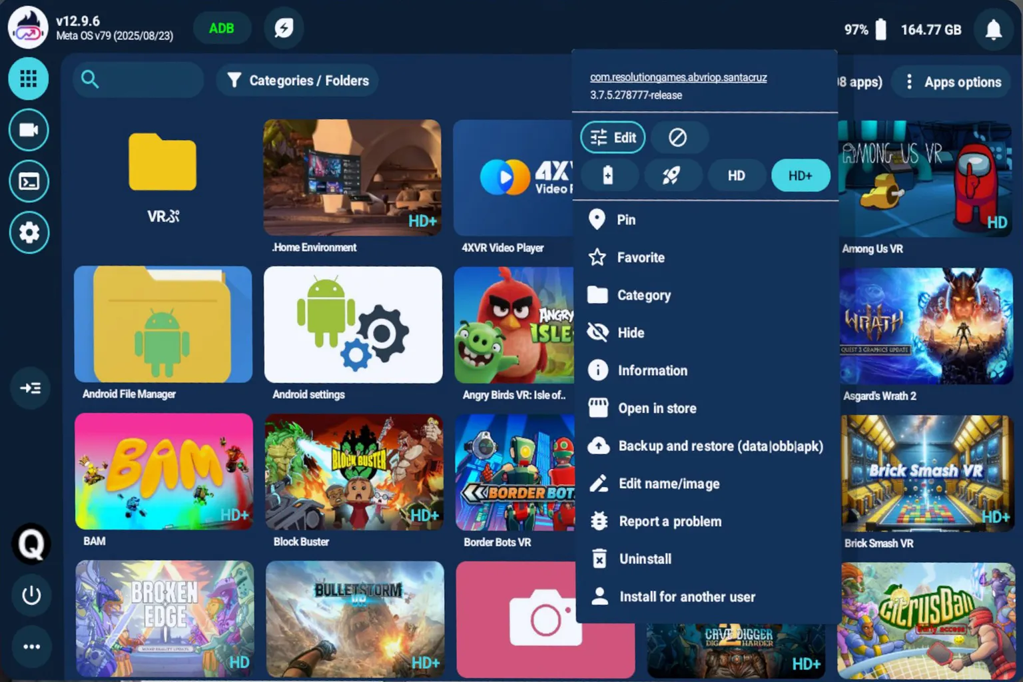The height and width of the screenshot is (682, 1023).
Task: Choose Pin from the context menu
Action: [x=706, y=220]
